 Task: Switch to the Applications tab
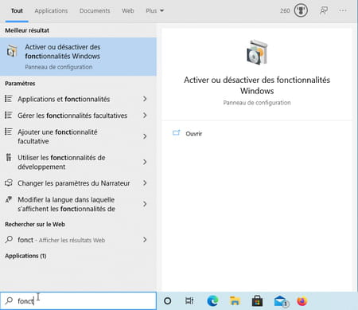pyautogui.click(x=51, y=10)
